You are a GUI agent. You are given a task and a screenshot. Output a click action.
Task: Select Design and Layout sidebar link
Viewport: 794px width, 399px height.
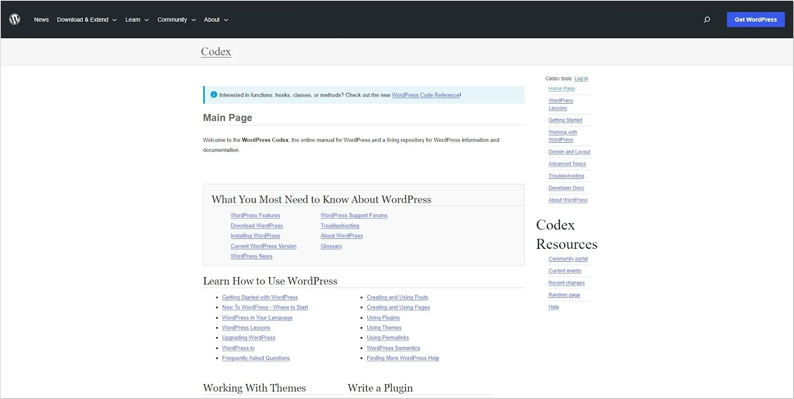(x=569, y=152)
